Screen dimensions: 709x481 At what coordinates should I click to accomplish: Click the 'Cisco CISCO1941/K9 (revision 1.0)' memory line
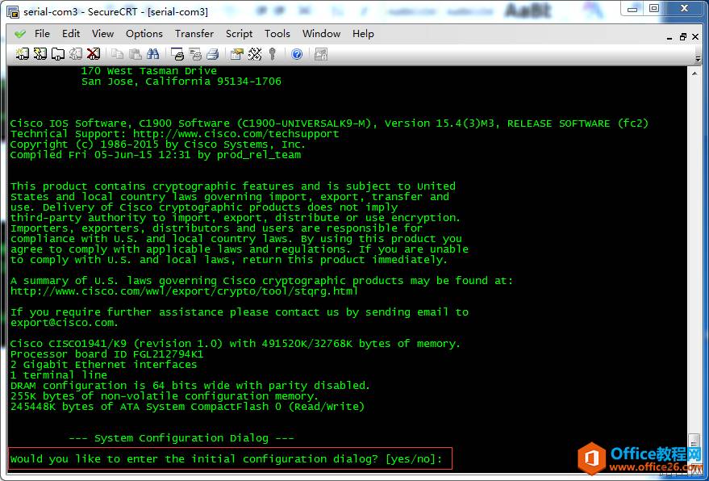coord(236,344)
